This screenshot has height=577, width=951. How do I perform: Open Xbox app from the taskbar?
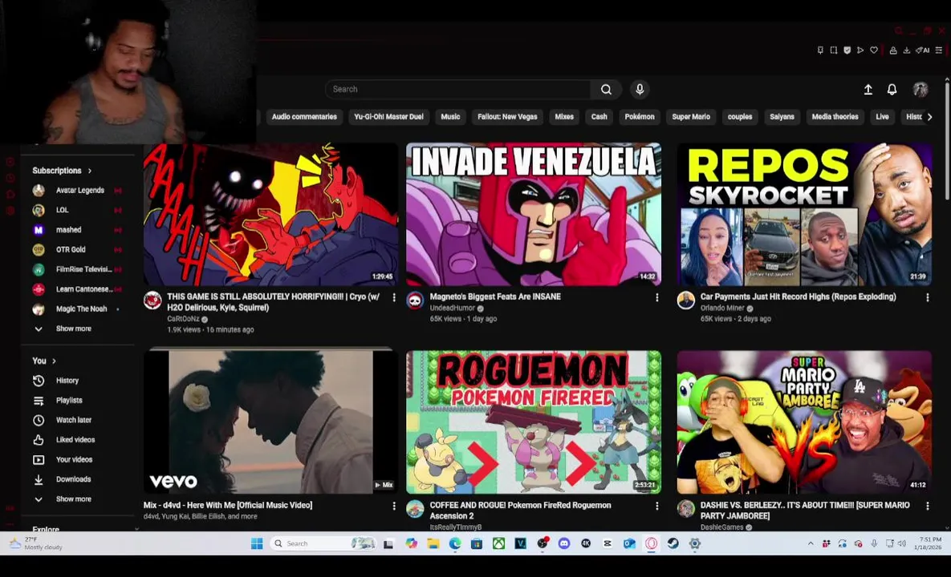tap(498, 543)
